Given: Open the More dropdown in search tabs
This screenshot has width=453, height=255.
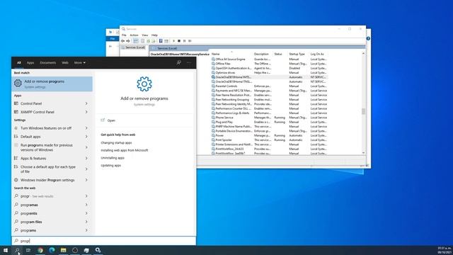Looking at the screenshot, I should (x=80, y=62).
